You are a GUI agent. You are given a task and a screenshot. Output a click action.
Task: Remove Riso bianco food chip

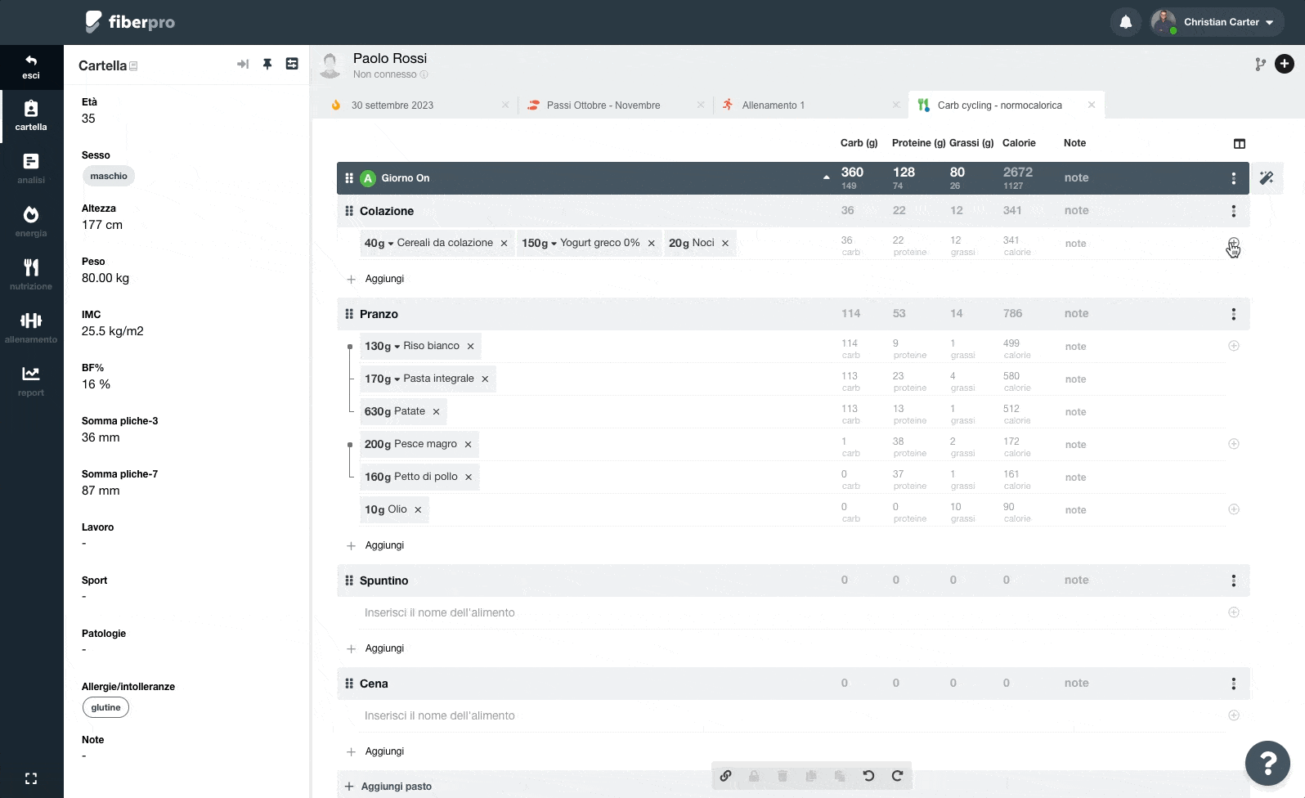(470, 347)
